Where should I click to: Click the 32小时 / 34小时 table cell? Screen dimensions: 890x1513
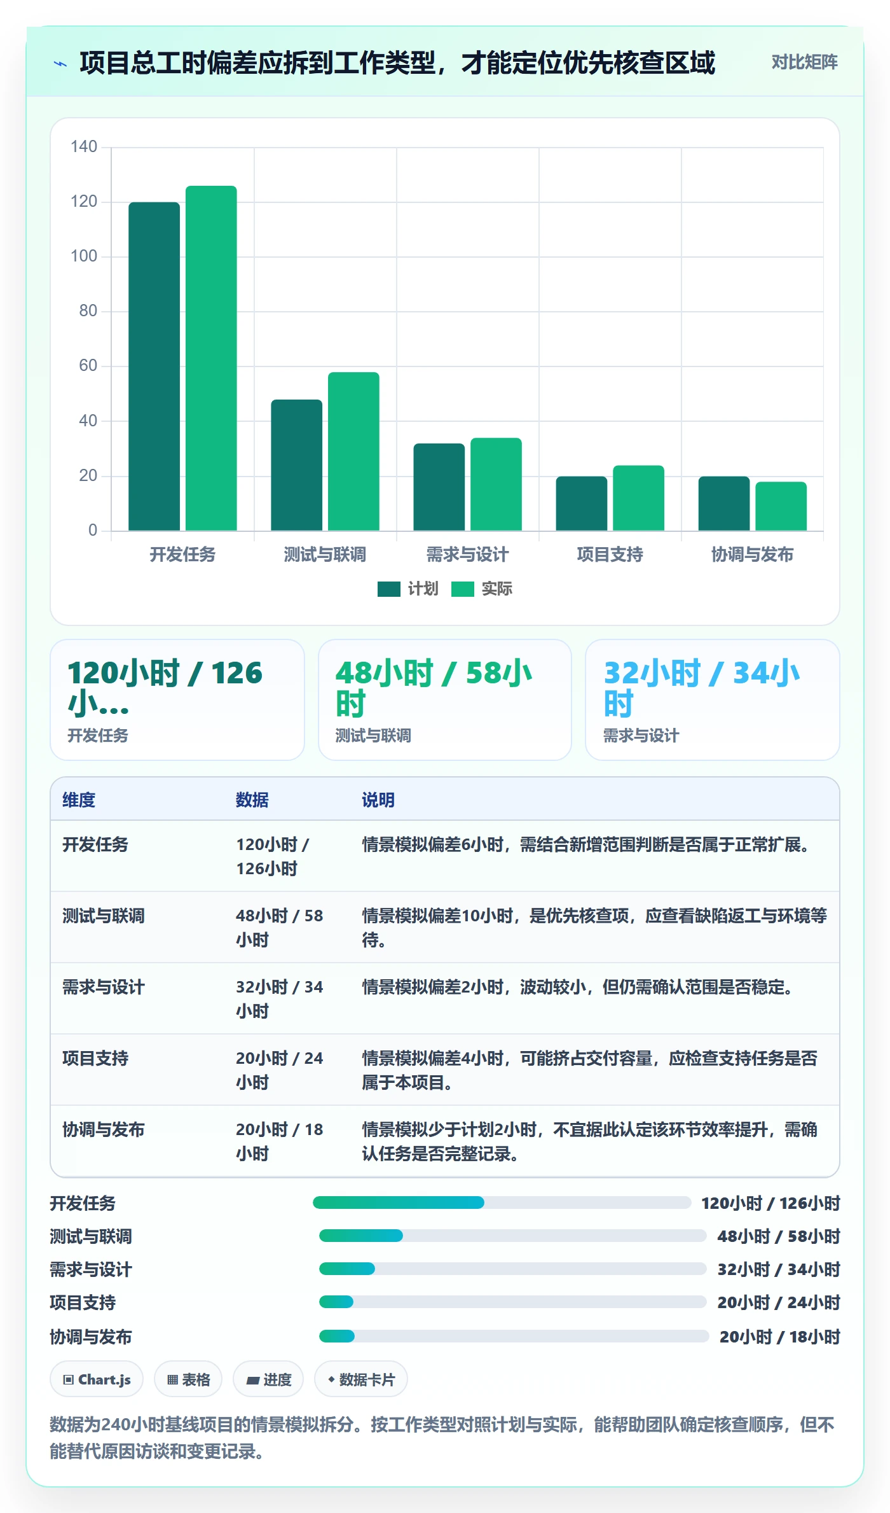280,999
